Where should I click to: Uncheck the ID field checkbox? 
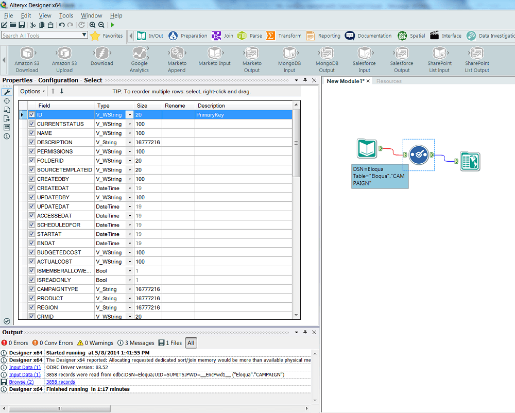pos(32,114)
